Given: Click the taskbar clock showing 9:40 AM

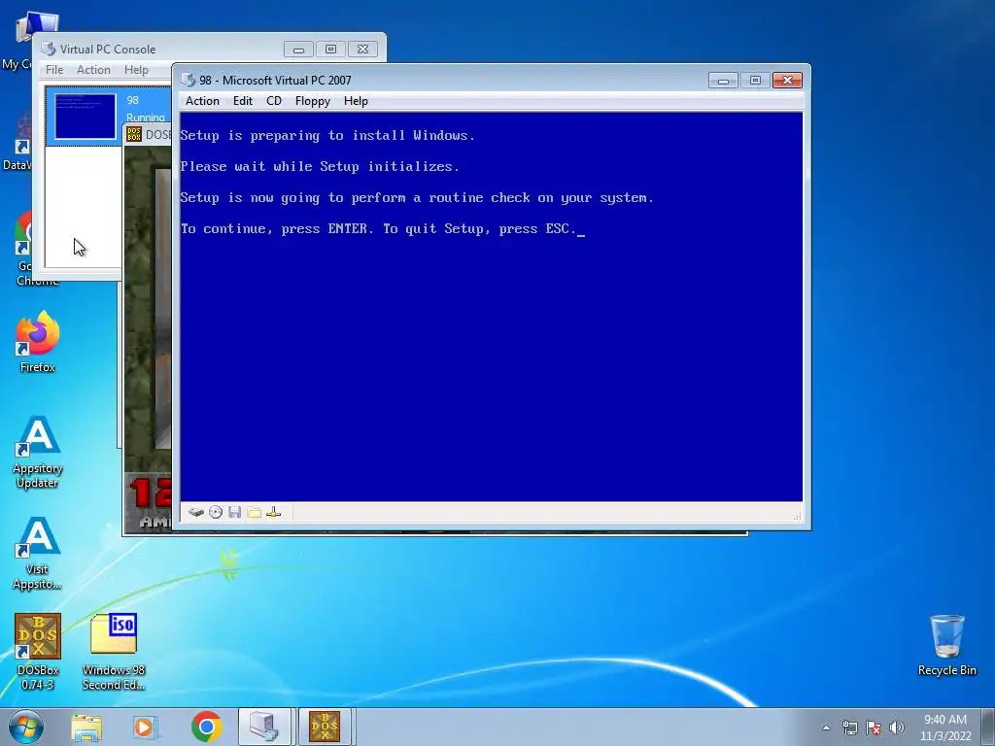Looking at the screenshot, I should coord(945,728).
